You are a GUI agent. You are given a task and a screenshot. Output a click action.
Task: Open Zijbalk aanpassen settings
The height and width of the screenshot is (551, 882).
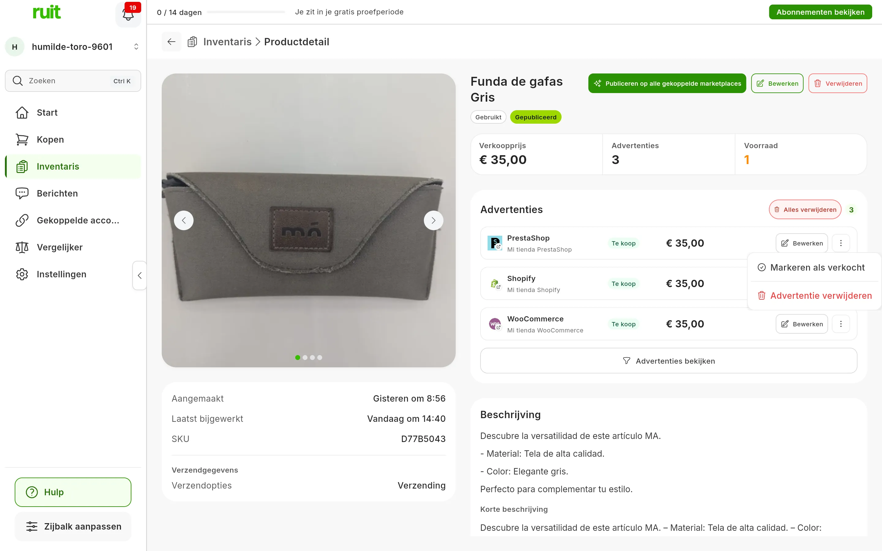(x=73, y=526)
